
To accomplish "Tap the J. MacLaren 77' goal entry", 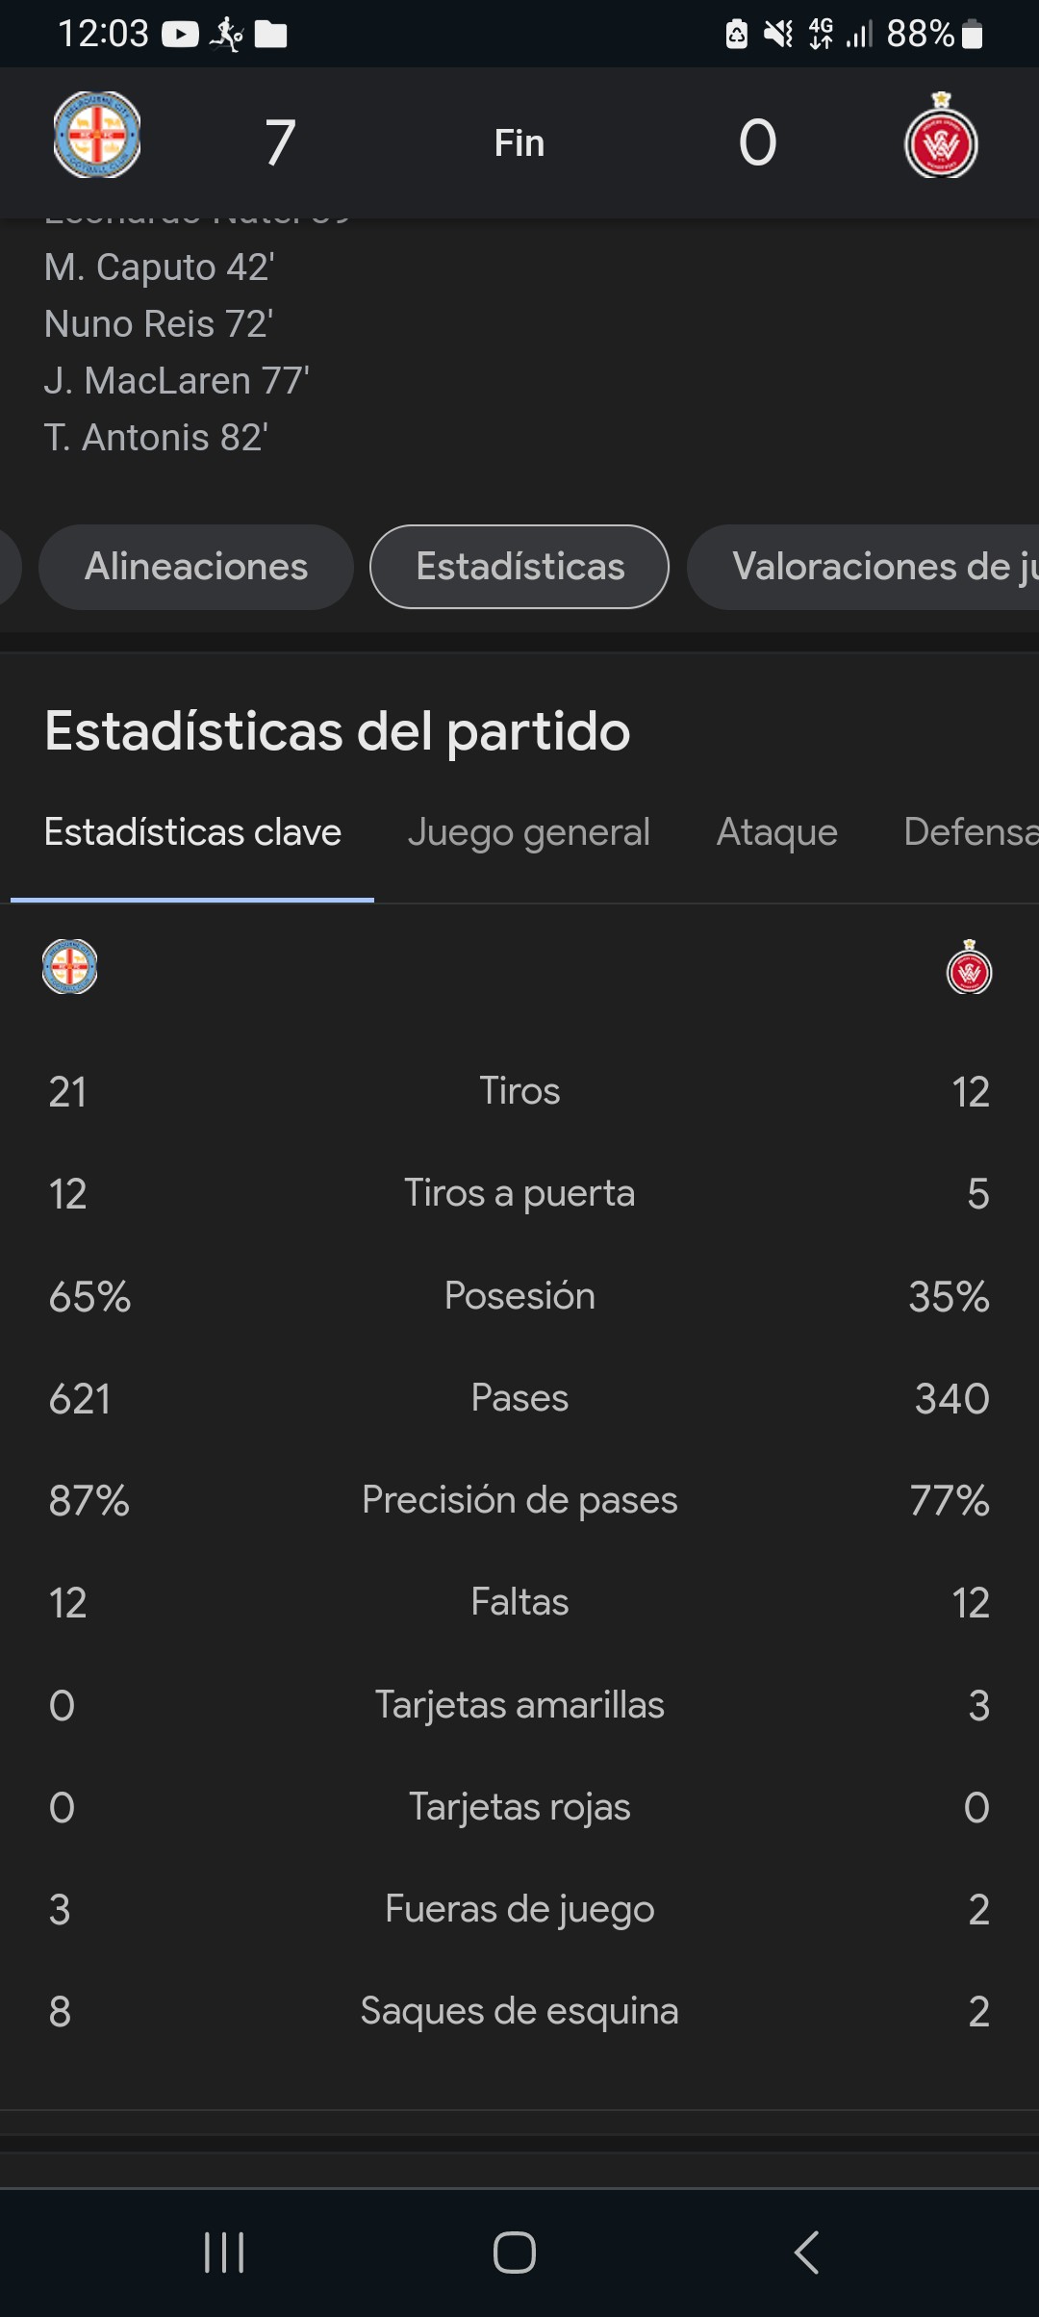I will pos(176,381).
